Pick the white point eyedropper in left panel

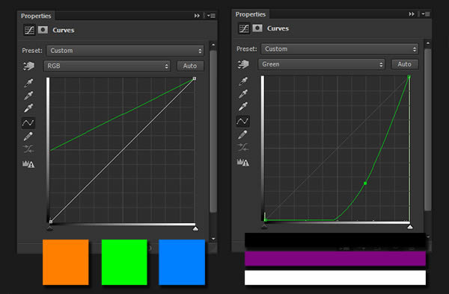[x=28, y=108]
